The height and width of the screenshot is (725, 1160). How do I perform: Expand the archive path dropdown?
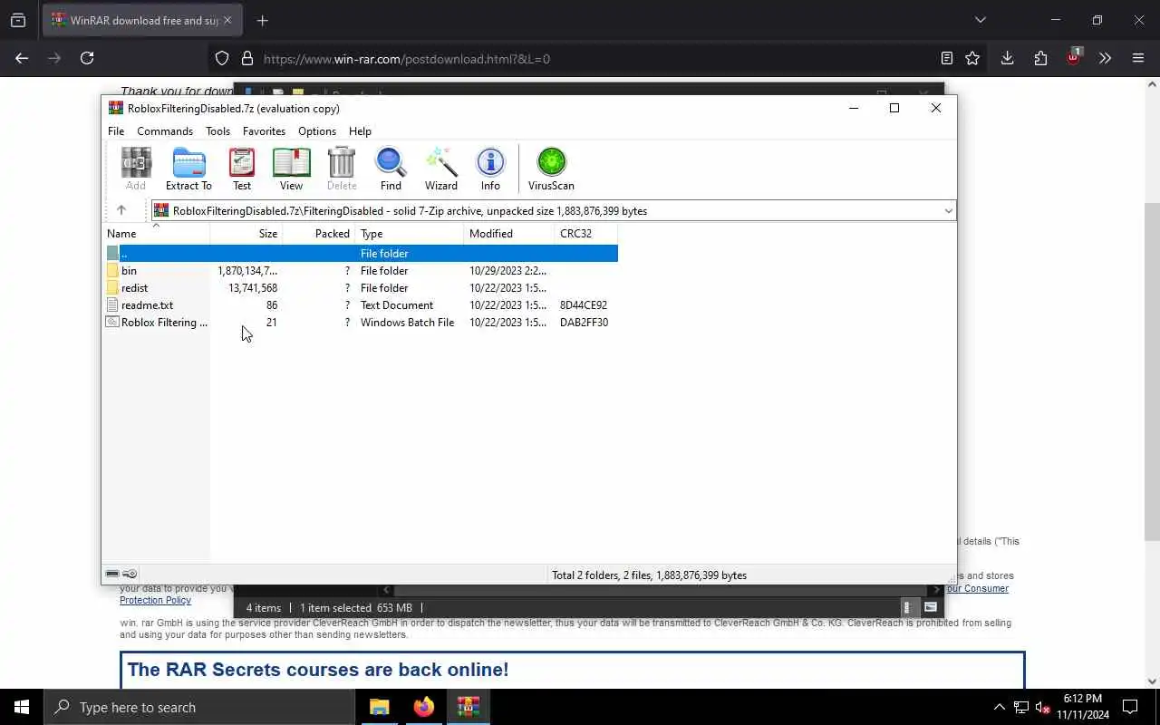[x=948, y=211]
